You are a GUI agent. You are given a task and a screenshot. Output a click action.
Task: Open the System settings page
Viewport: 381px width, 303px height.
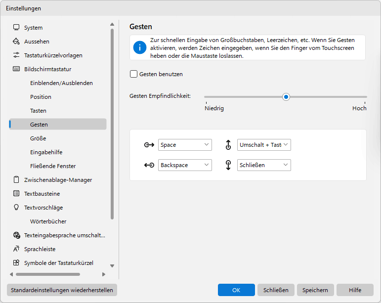(58, 28)
